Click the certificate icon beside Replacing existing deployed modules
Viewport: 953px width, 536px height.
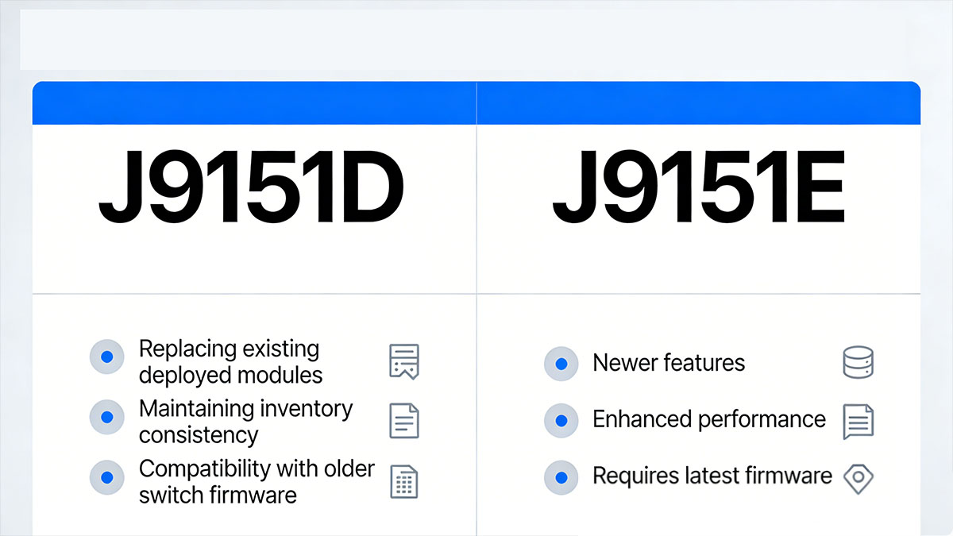[x=404, y=361]
